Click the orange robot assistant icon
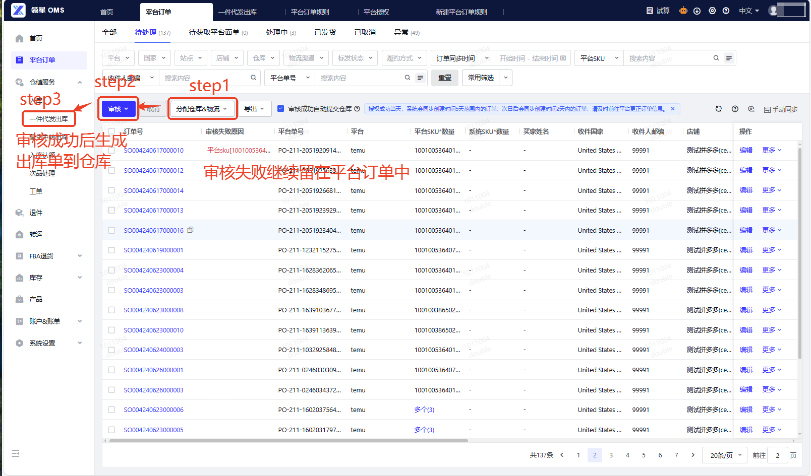Viewport: 811px width, 476px height. click(x=683, y=11)
